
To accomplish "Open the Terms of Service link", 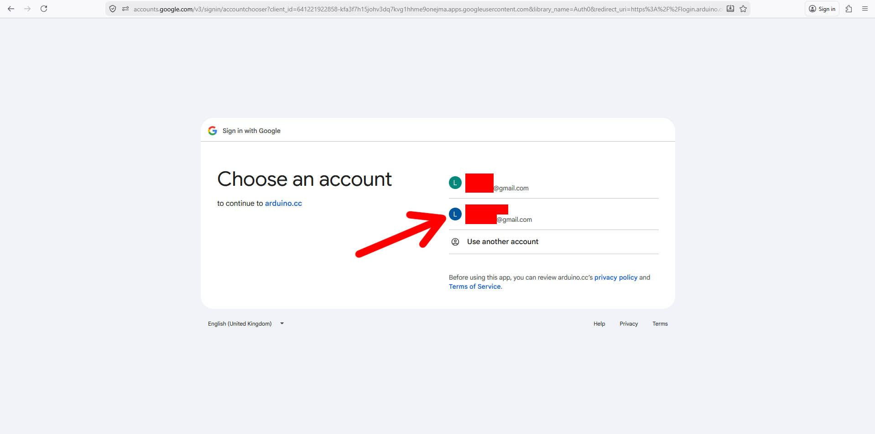I will (474, 286).
